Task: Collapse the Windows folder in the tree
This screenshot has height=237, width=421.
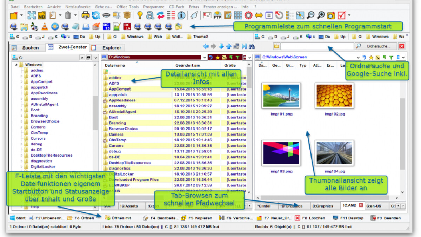Action: point(16,65)
